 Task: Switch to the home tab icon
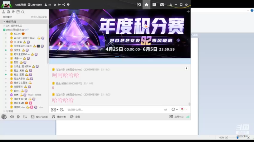(x=146, y=5)
